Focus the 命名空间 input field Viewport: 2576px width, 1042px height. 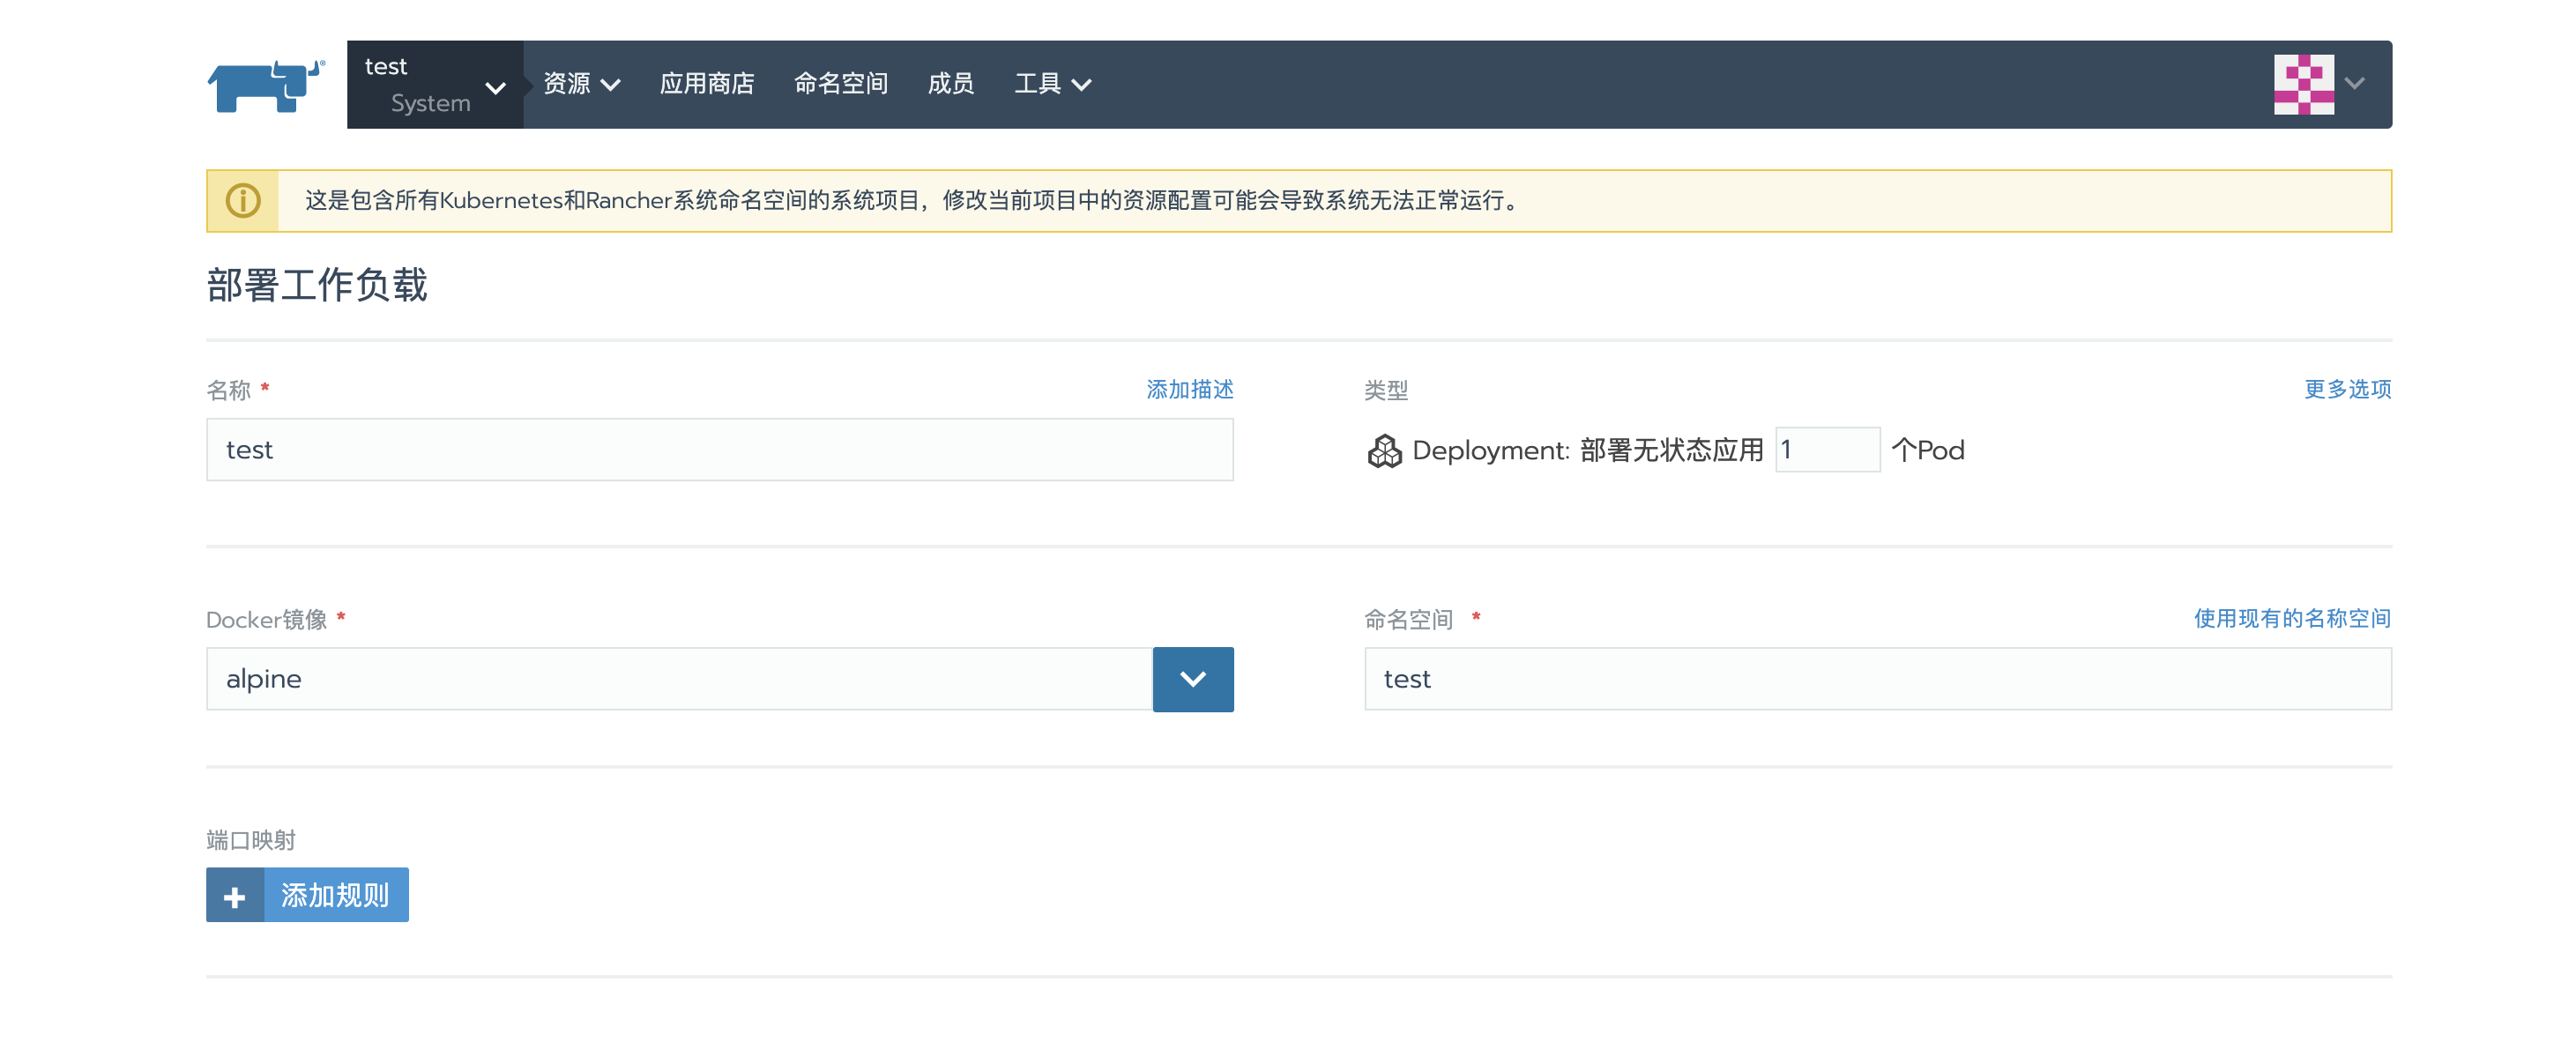tap(1877, 680)
